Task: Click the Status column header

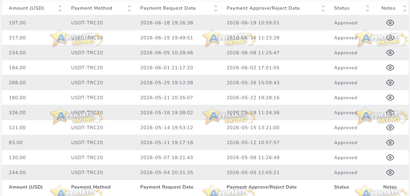Action: [342, 8]
